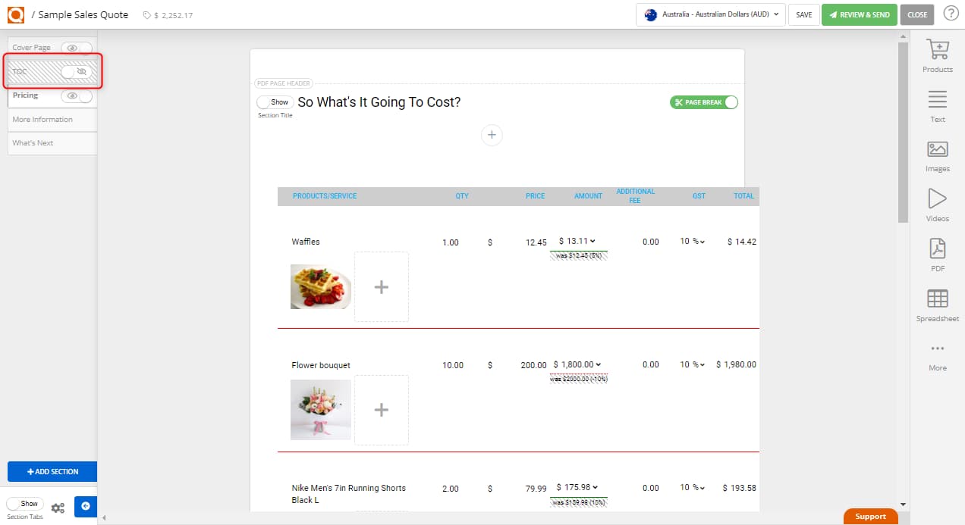Viewport: 965px width, 525px height.
Task: Select the Videos element tool
Action: tap(938, 205)
